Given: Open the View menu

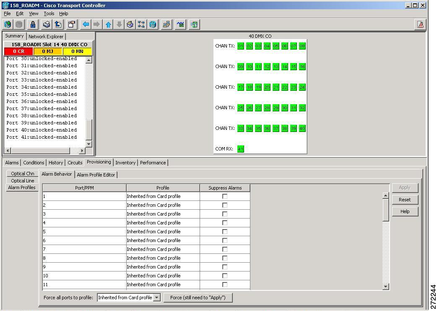Looking at the screenshot, I should click(34, 13).
